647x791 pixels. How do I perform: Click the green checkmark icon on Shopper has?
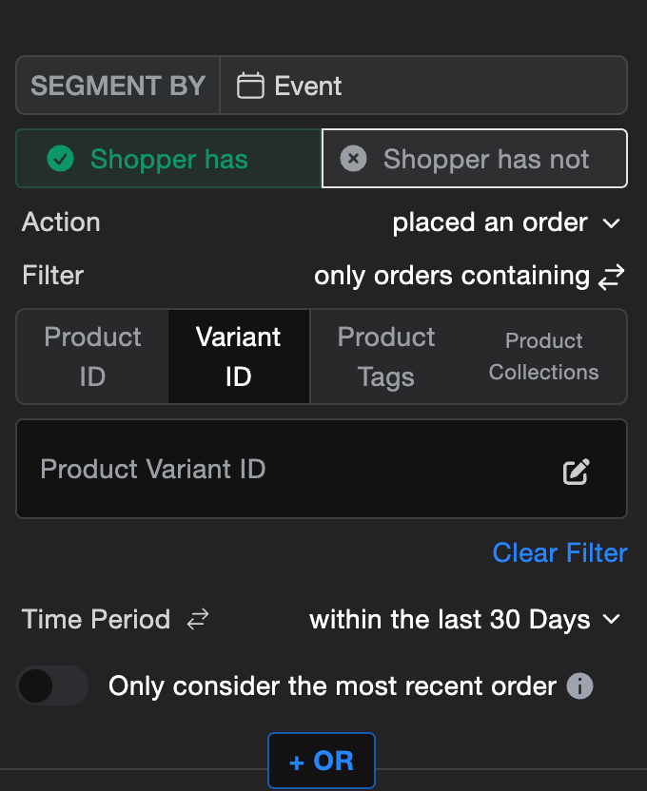(x=61, y=159)
